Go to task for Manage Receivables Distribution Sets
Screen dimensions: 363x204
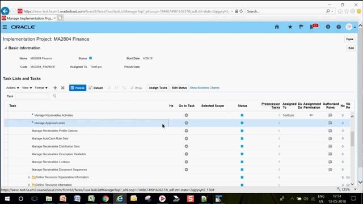coord(187,146)
